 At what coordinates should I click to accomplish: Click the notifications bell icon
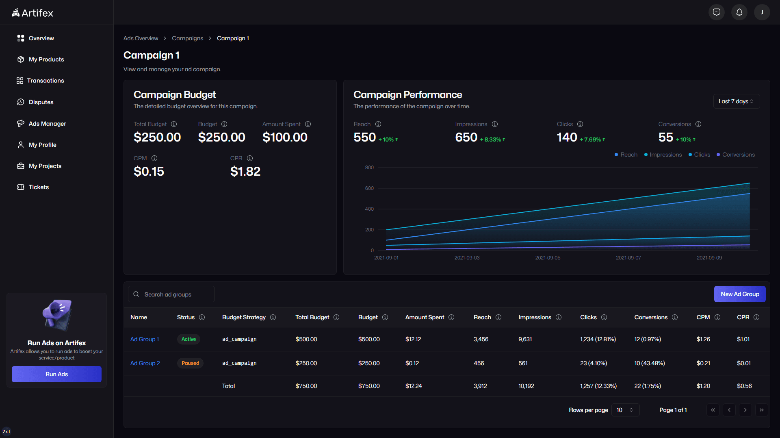coord(739,12)
